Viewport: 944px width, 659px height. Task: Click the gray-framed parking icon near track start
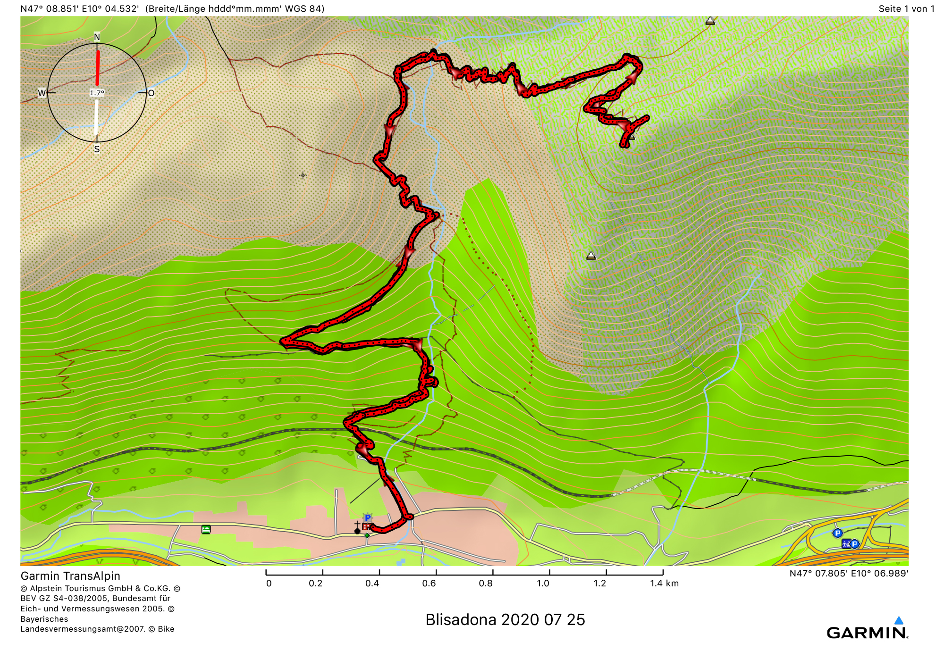(368, 518)
